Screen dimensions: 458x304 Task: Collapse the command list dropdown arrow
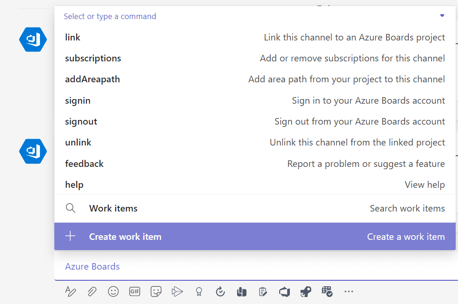[442, 16]
